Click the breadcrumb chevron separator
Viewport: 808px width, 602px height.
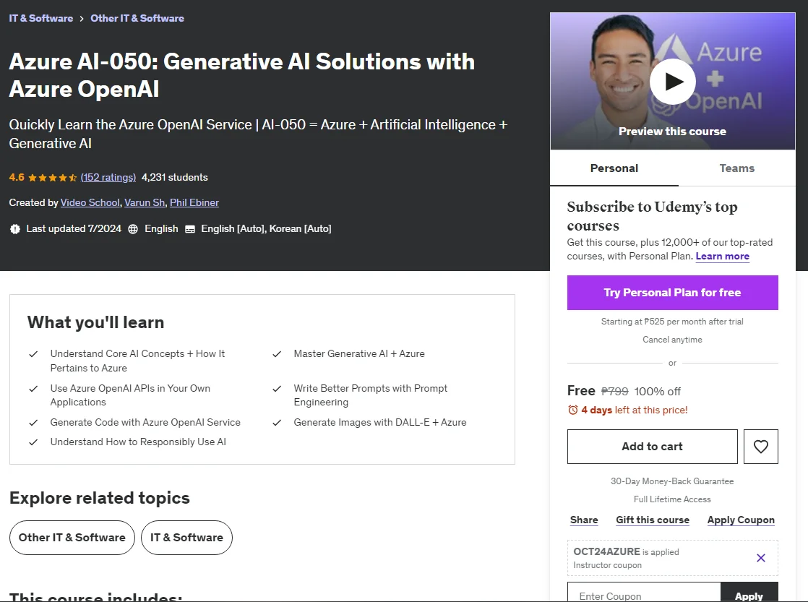82,19
